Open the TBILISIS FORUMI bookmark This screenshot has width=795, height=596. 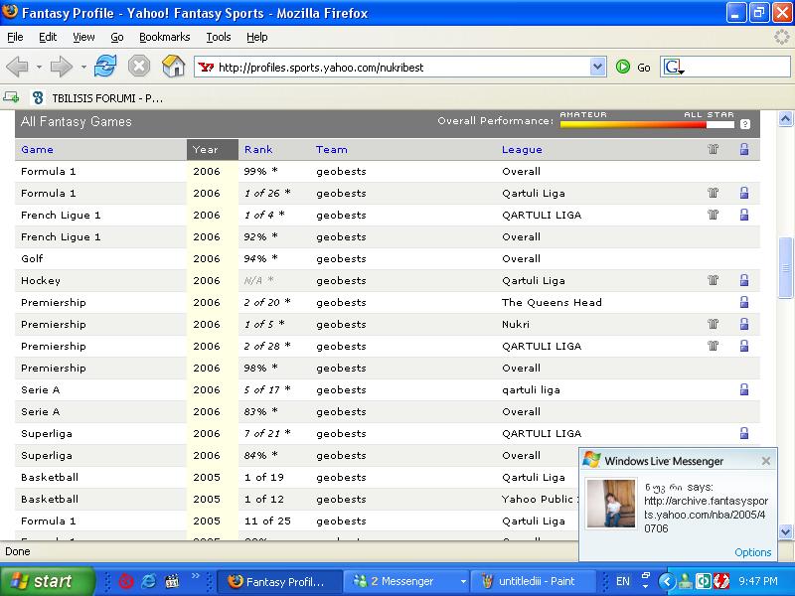(97, 97)
